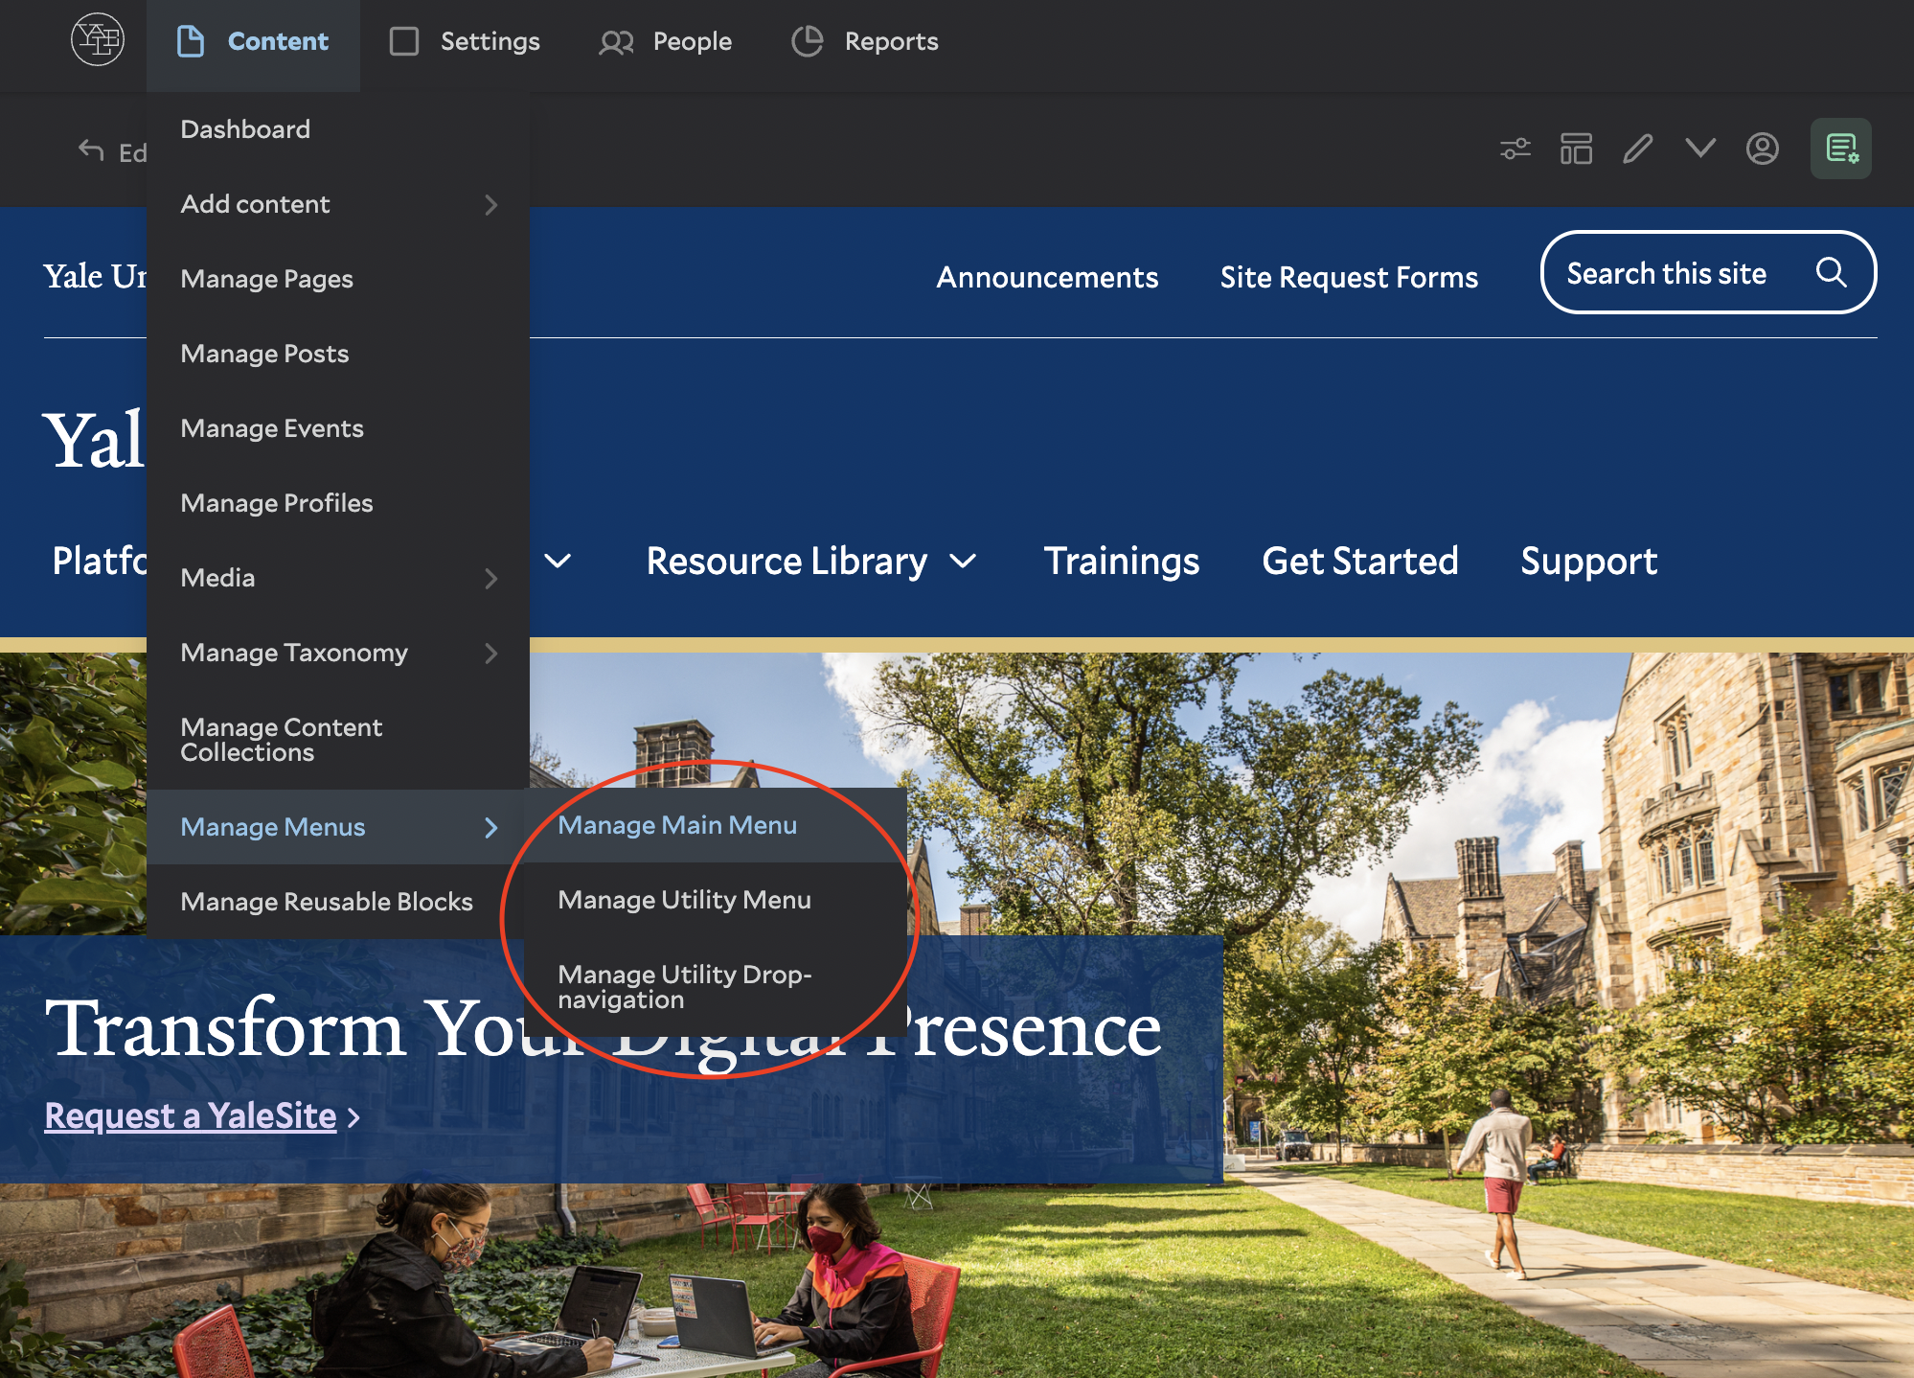Screen dimensions: 1914x1378
Task: Click the People users icon
Action: (x=616, y=42)
